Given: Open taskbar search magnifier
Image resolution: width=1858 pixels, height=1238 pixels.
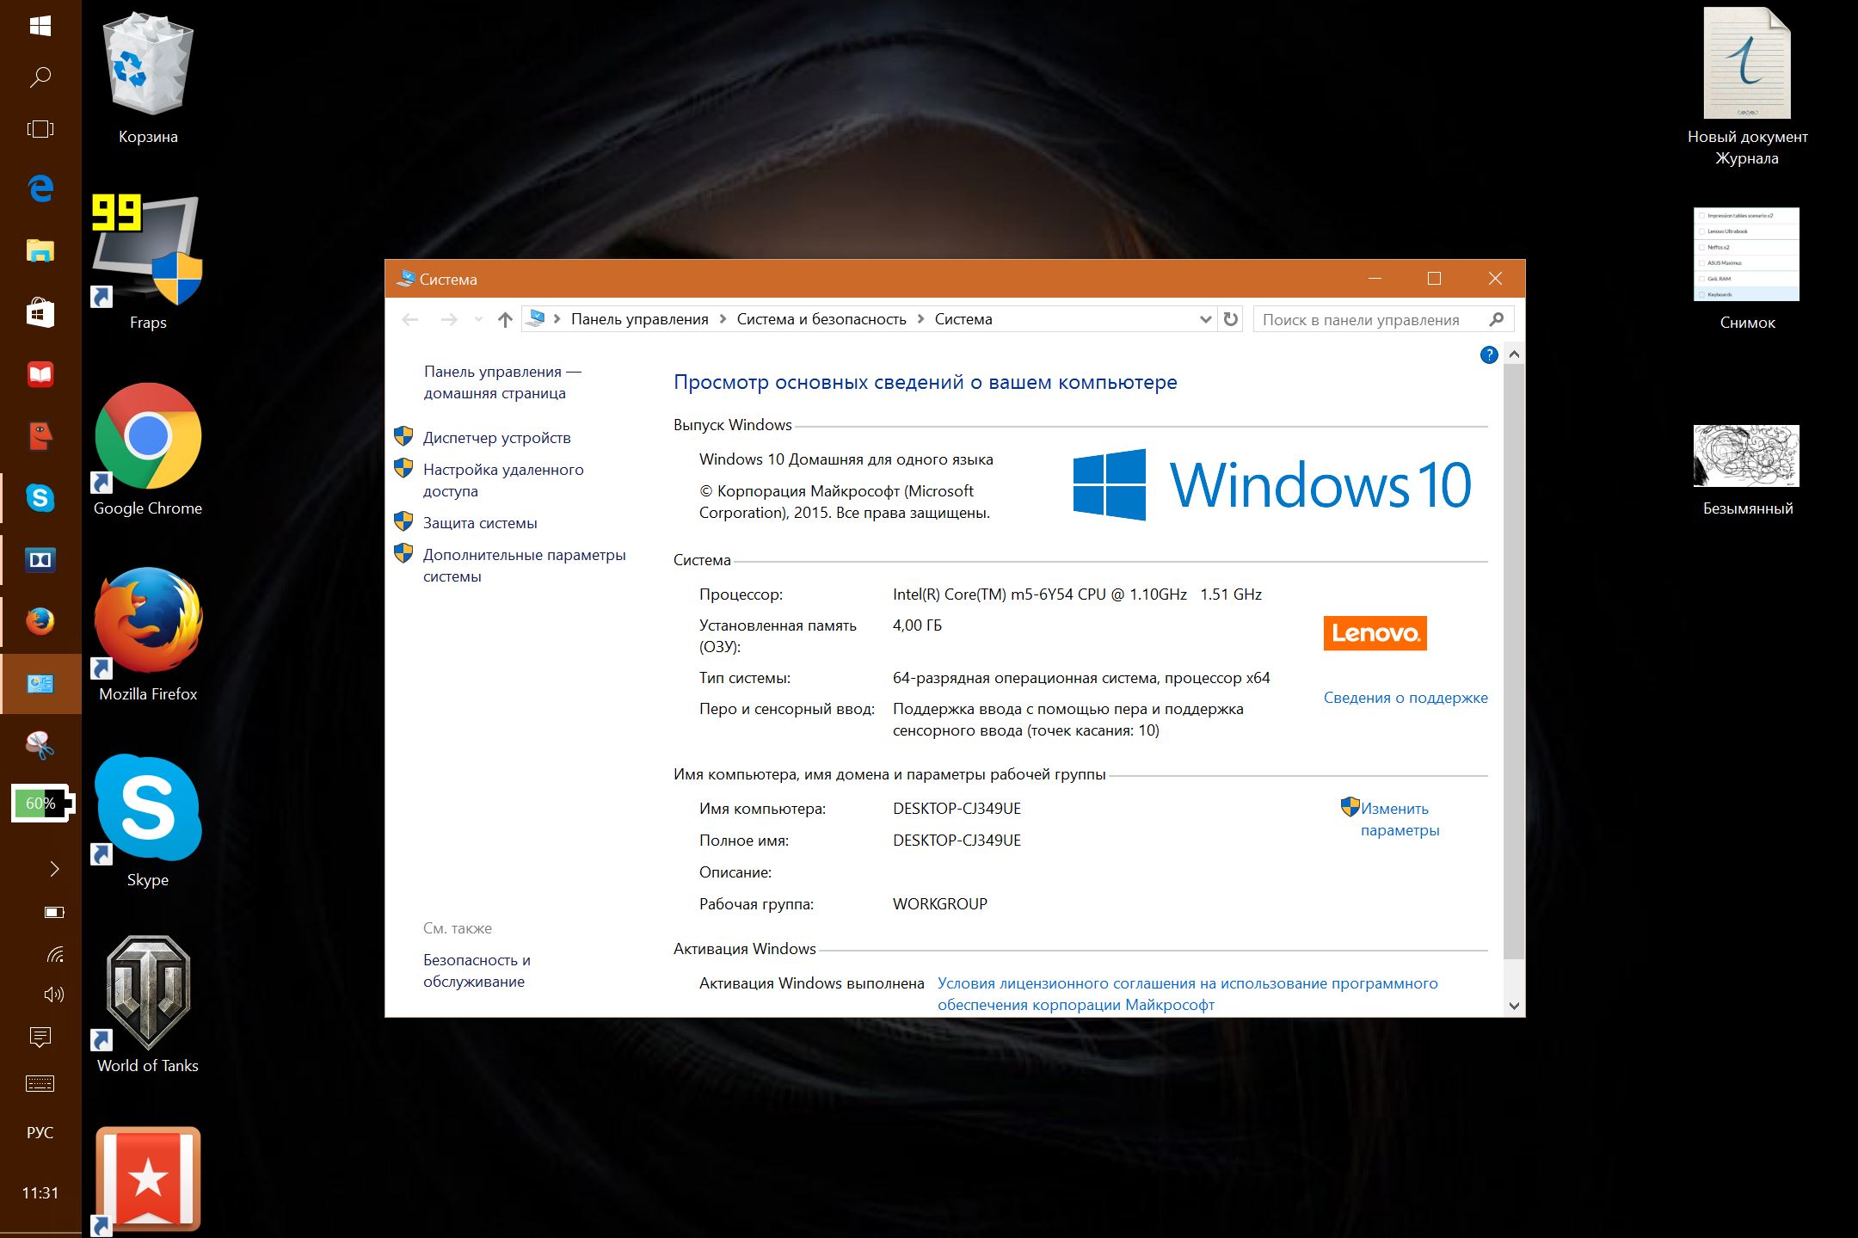Looking at the screenshot, I should 40,77.
